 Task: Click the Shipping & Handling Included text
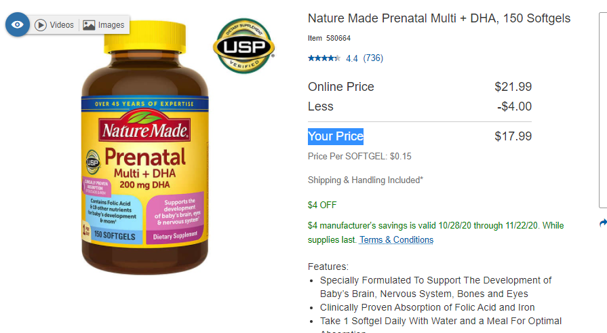point(366,180)
